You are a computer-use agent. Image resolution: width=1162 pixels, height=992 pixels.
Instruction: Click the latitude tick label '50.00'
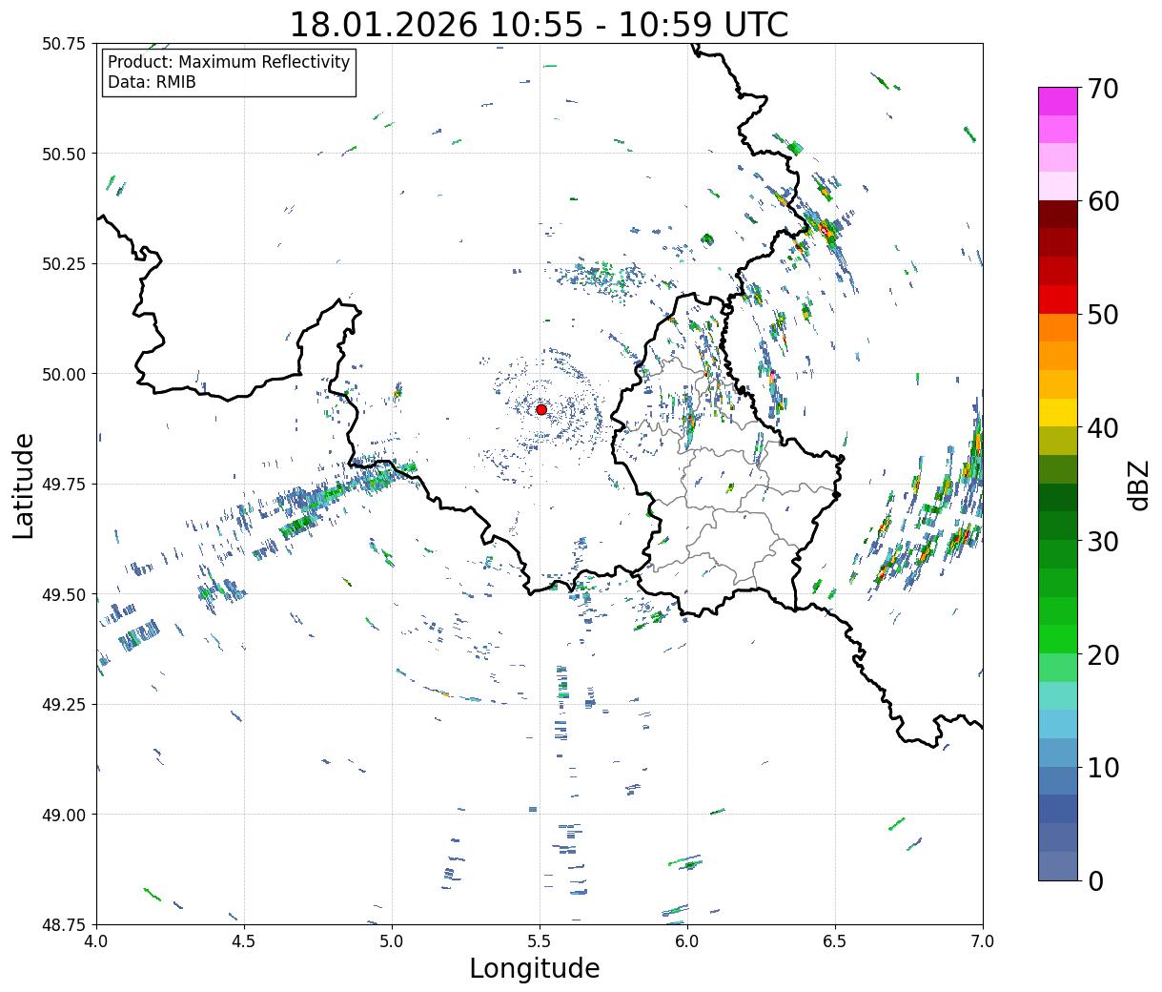[64, 374]
